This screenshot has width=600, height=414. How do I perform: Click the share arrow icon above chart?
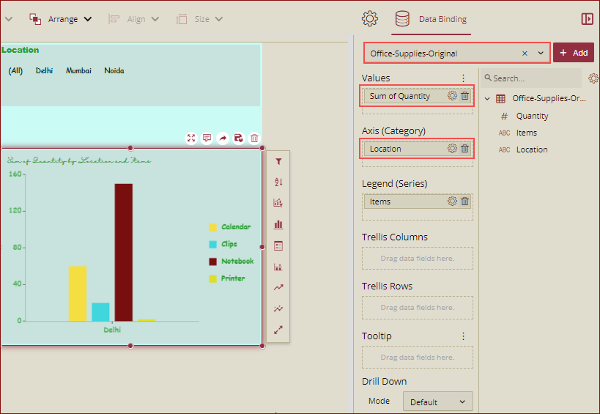point(223,138)
